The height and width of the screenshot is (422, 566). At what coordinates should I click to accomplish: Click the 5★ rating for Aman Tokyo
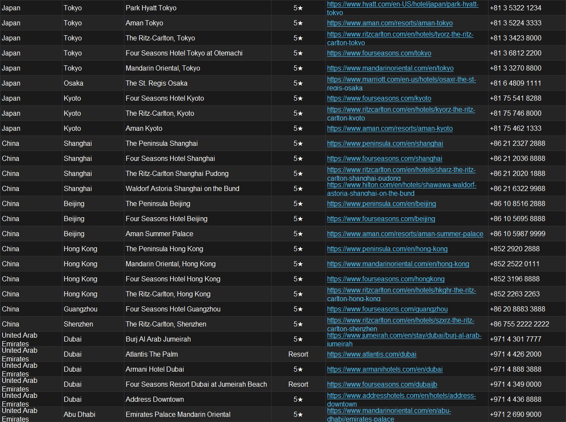[x=298, y=23]
